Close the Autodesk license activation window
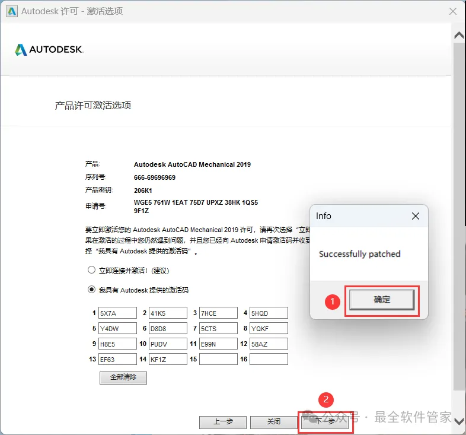Screen dimensions: 466x435 click(453, 11)
